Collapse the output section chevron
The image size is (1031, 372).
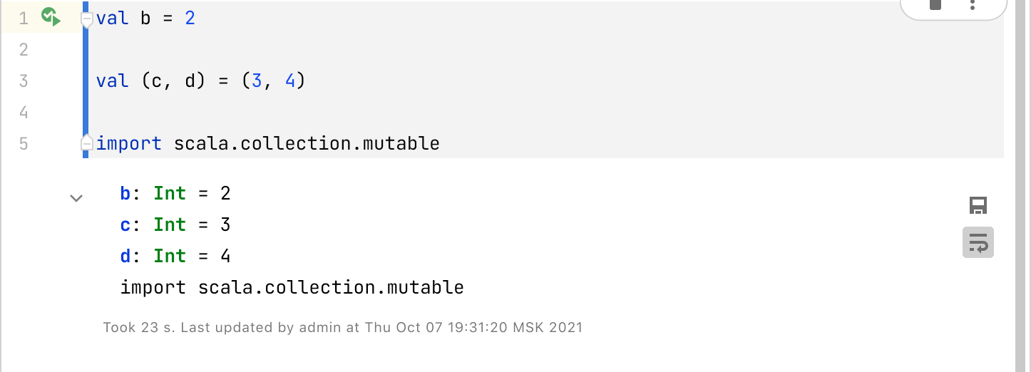click(x=76, y=198)
